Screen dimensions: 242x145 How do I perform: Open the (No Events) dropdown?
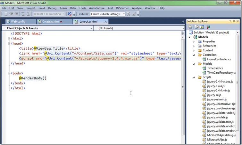139,28
